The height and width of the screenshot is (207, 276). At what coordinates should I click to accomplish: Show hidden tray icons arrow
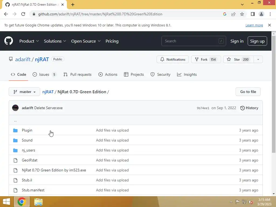231,202
